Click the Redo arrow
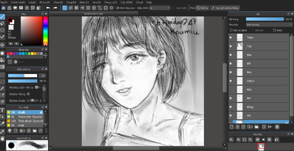The image size is (294, 151). (55, 8)
